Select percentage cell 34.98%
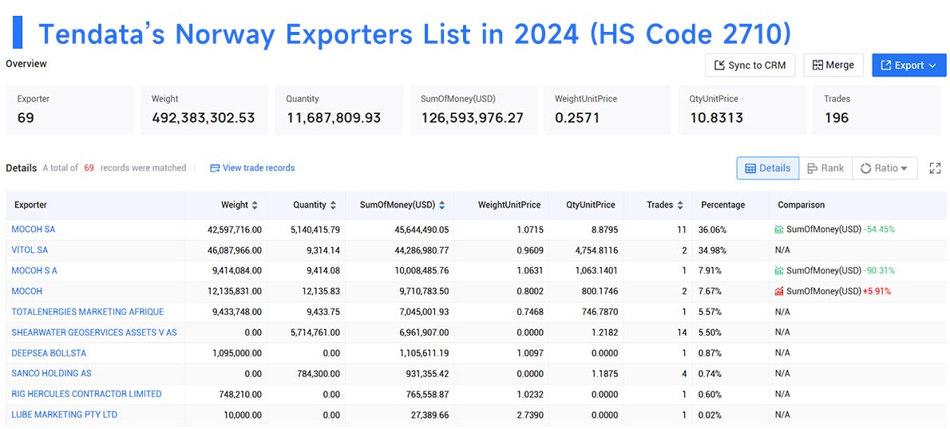 pos(712,250)
